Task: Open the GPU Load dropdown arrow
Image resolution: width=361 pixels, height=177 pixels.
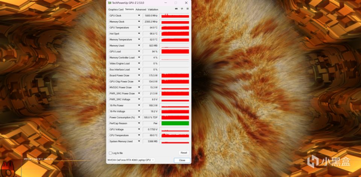Action: [x=139, y=51]
